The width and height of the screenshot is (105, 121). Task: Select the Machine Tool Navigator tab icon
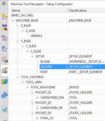pos(5,70)
